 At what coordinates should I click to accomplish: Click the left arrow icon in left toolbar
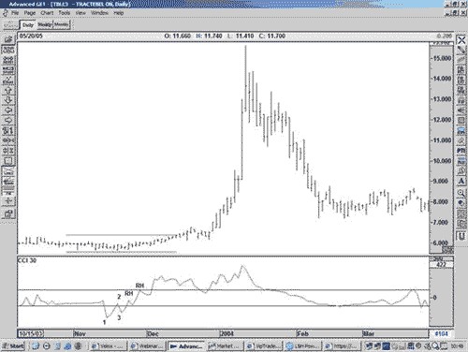8,110
